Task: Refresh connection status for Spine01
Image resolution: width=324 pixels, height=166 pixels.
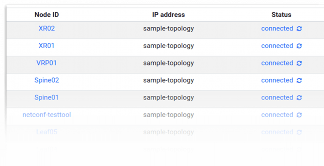Action: (x=299, y=98)
